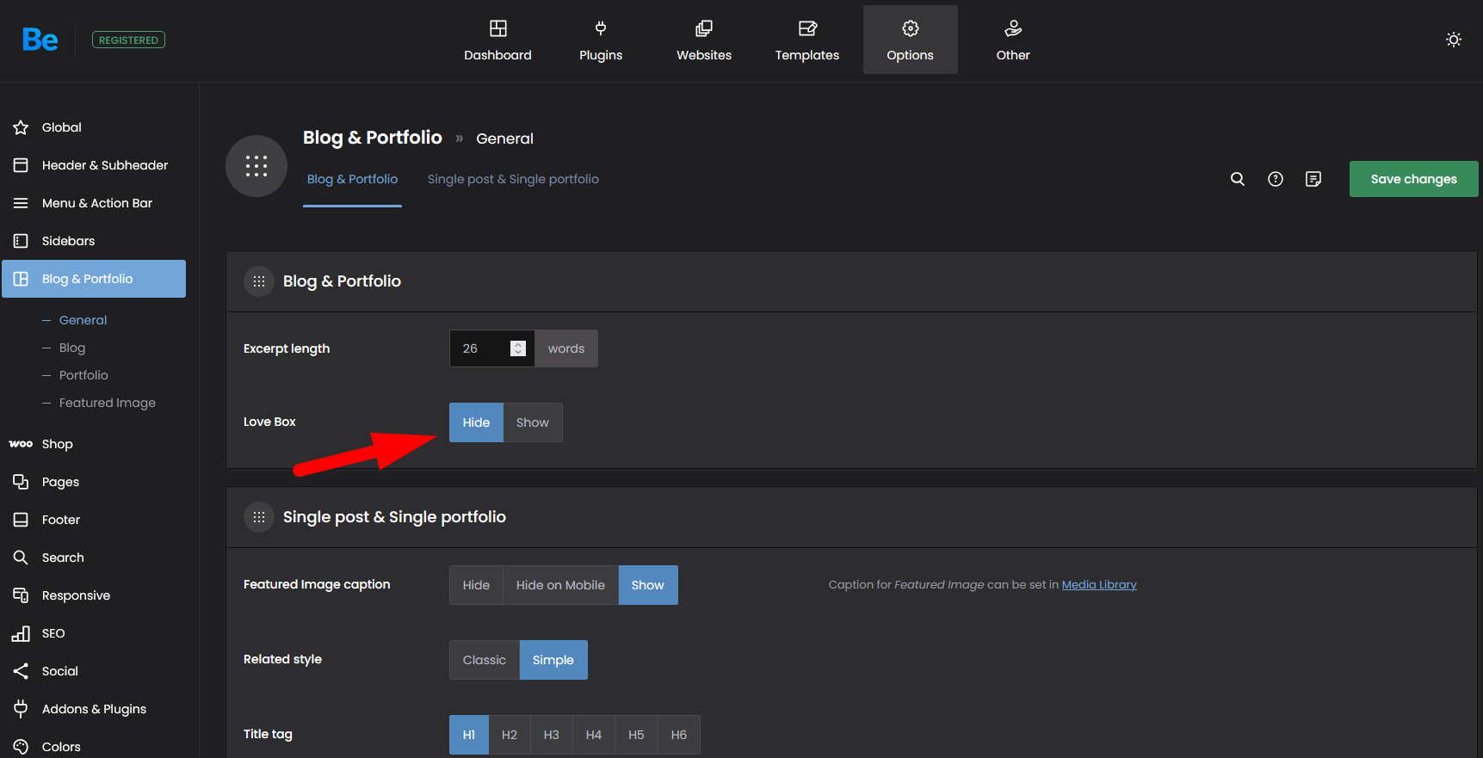
Task: Open the Templates top menu
Action: (806, 40)
